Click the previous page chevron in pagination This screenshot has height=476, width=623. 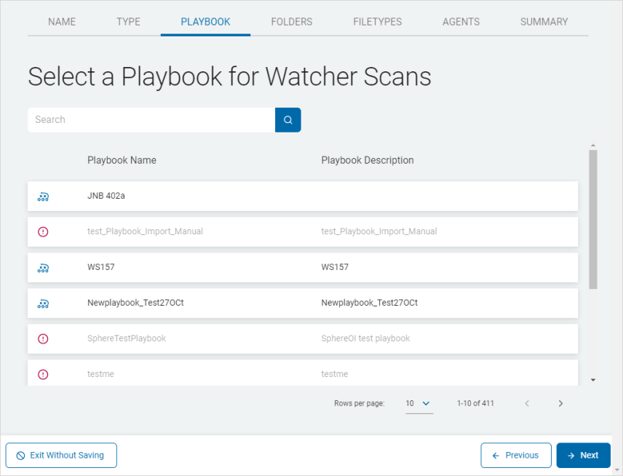[x=527, y=403]
